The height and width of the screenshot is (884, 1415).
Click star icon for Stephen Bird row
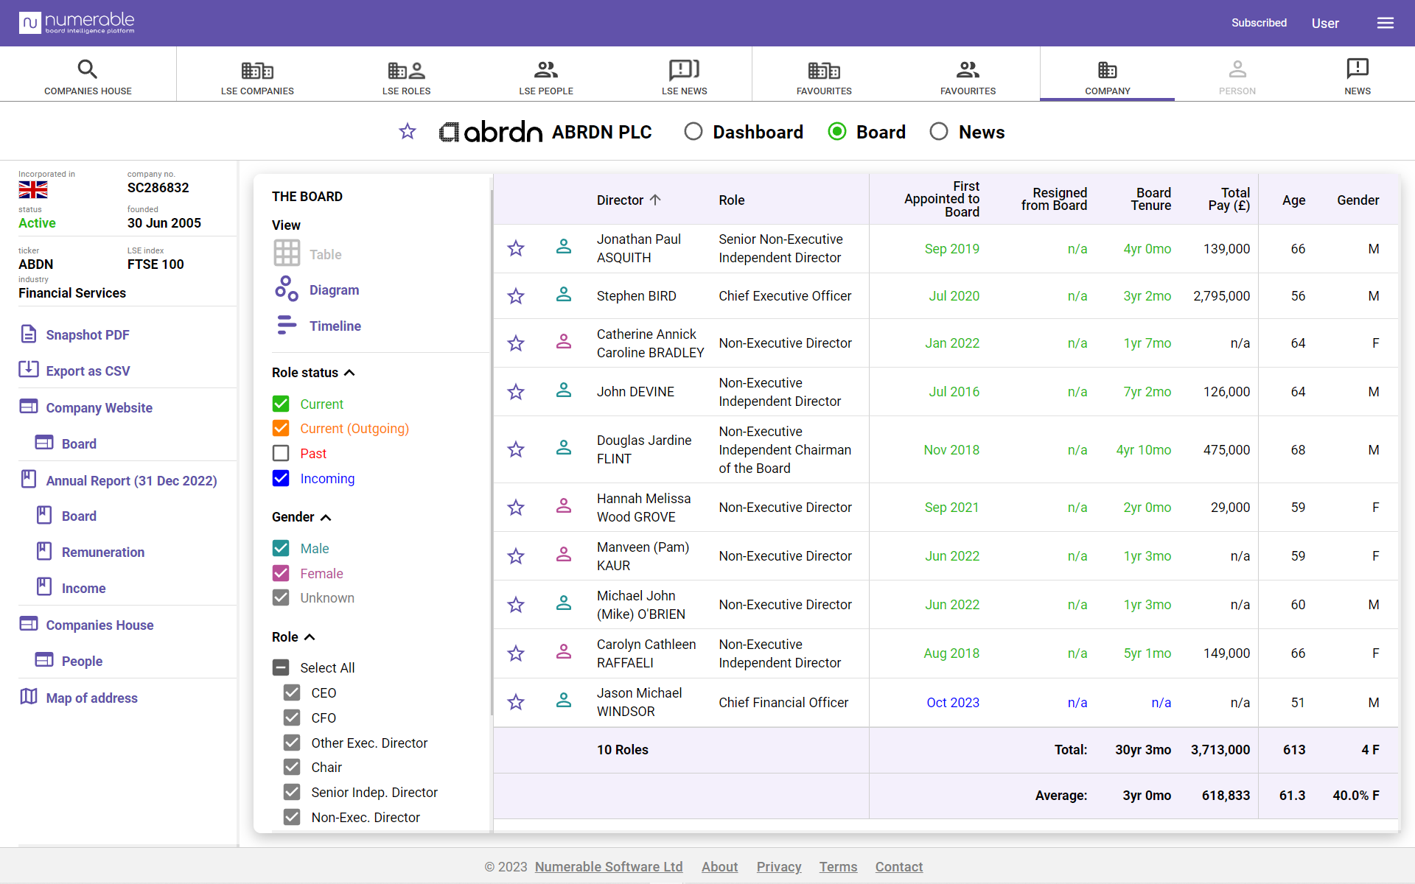pos(516,296)
